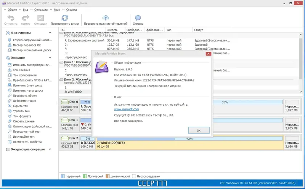Click I: (FAT32) 0% usage bar

pos(88,138)
